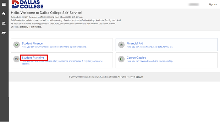Image resolution: width=220 pixels, height=122 pixels.
Task: Click the Student Planning description text
Action: pyautogui.click(x=62, y=62)
